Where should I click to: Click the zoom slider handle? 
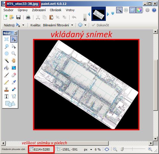click(122, 149)
